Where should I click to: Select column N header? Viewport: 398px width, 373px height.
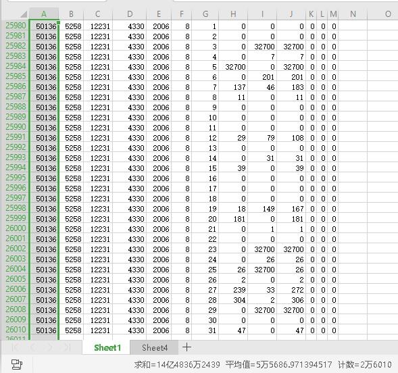click(x=353, y=14)
